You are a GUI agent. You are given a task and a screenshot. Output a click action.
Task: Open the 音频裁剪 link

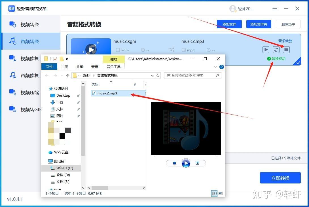(285, 41)
